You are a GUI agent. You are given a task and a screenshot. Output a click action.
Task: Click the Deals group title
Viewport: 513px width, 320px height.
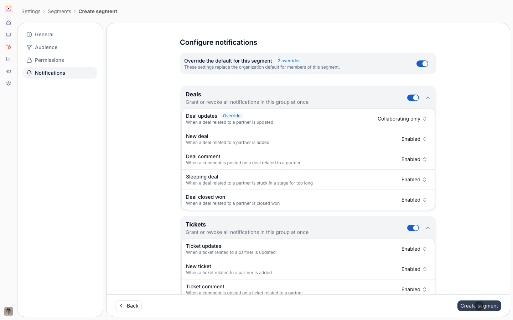pyautogui.click(x=193, y=94)
